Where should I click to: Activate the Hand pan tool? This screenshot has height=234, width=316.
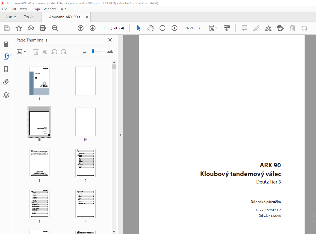click(150, 28)
